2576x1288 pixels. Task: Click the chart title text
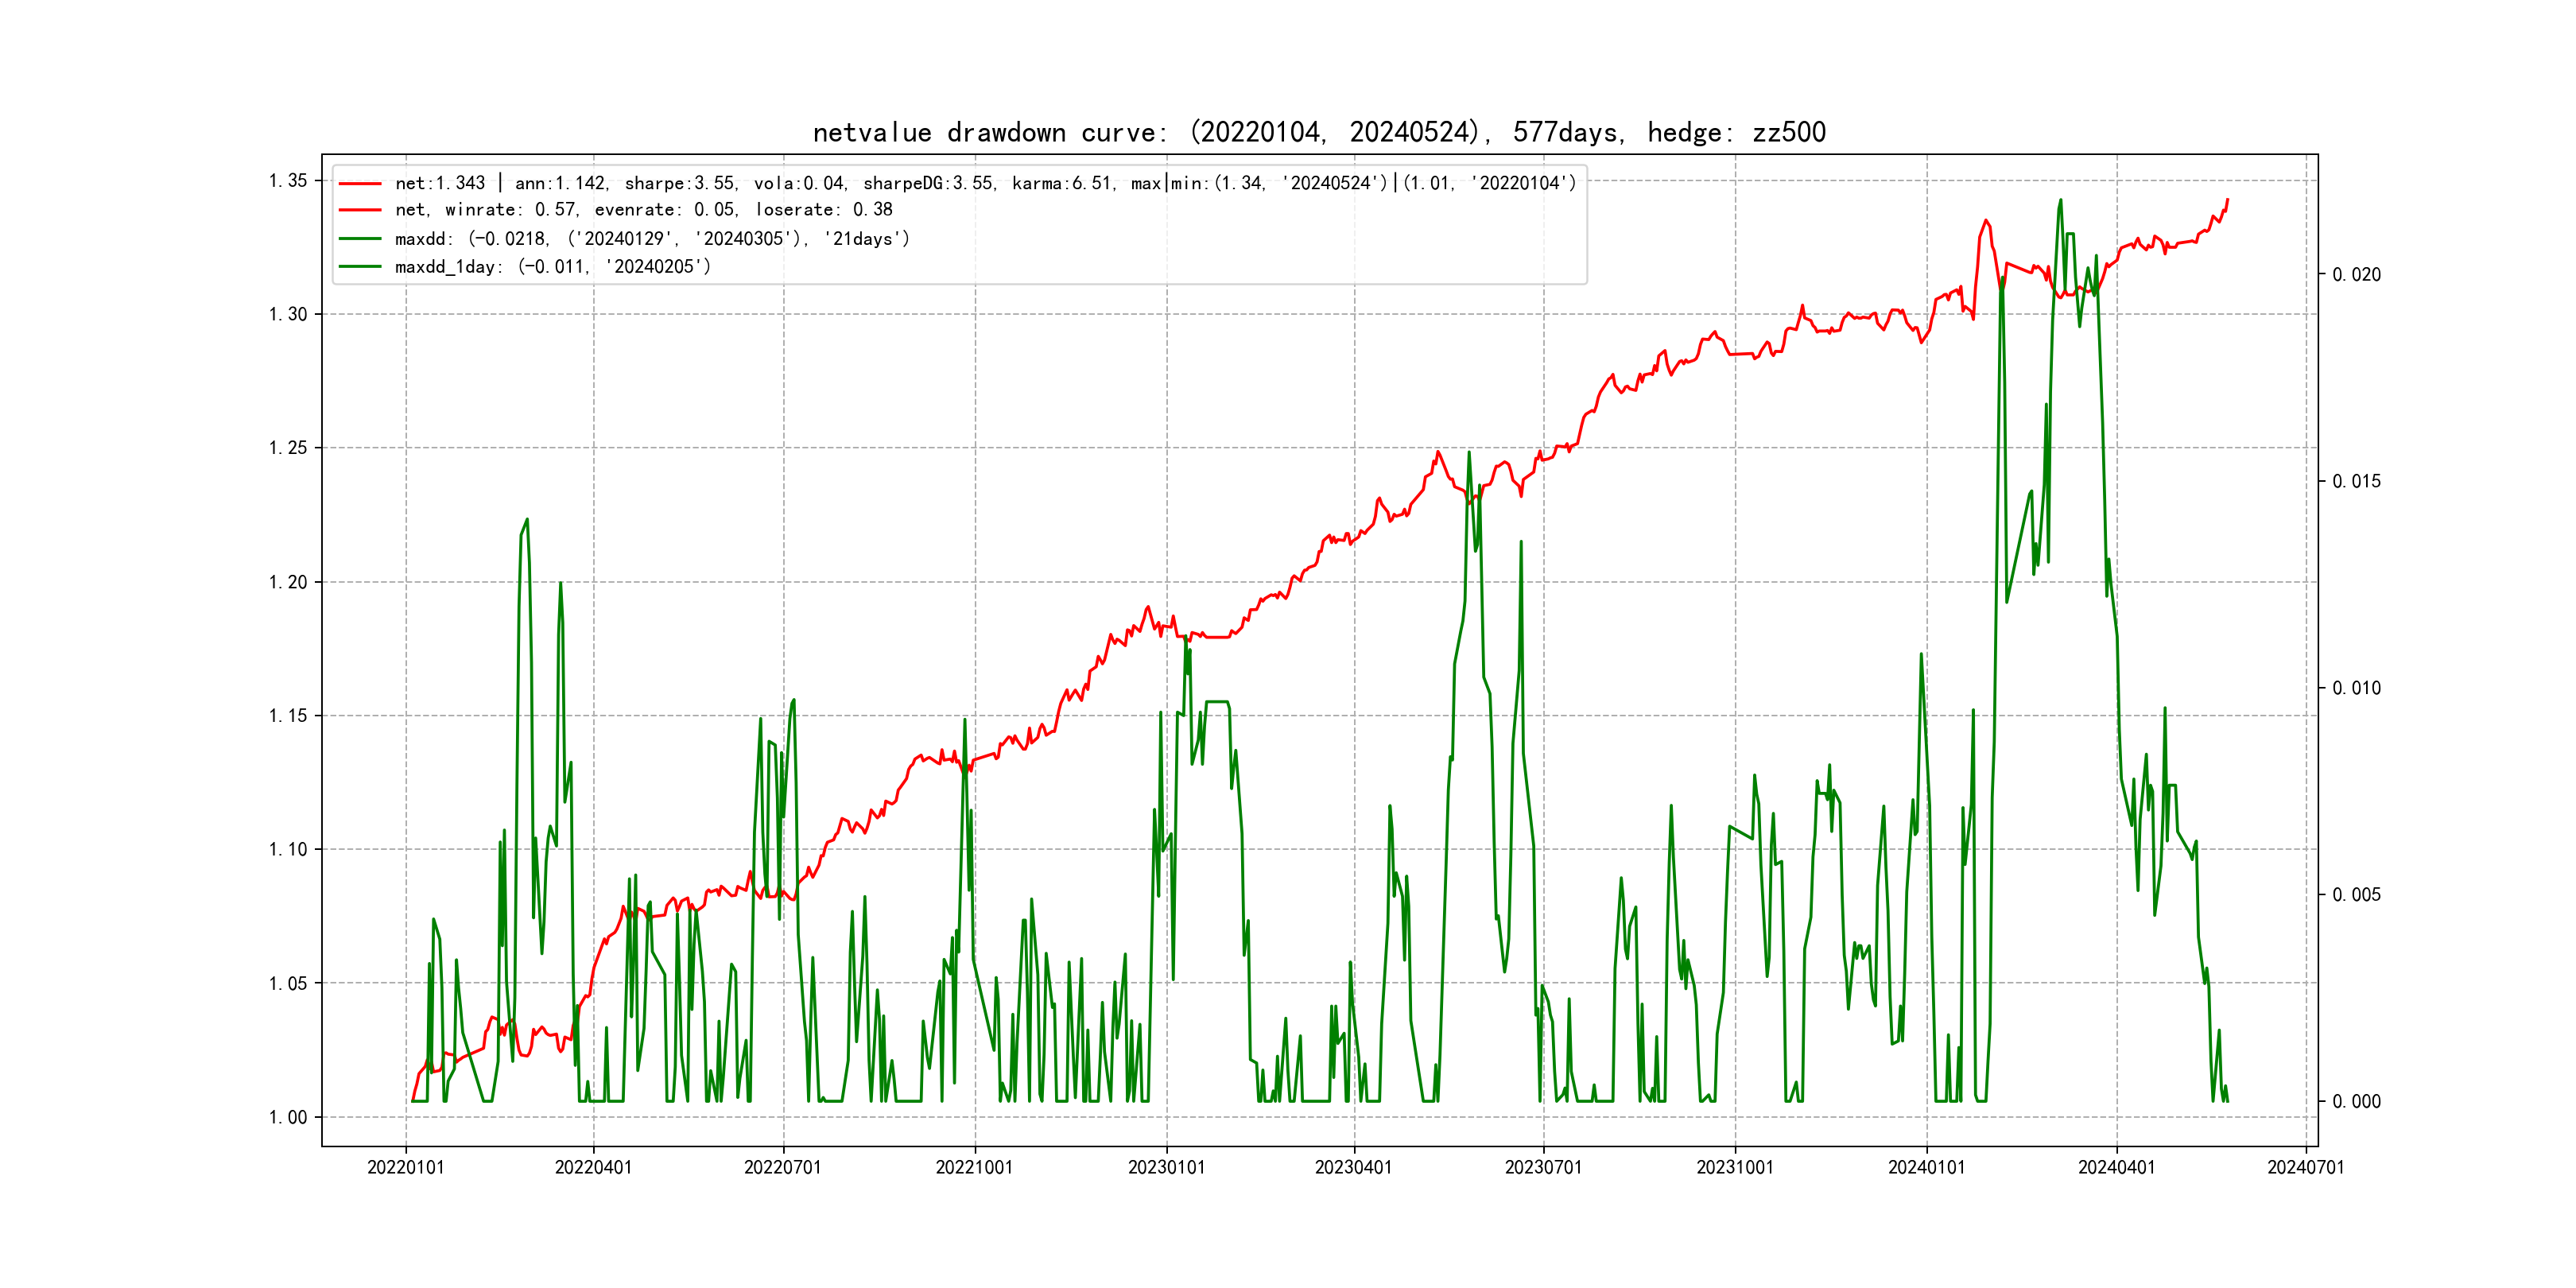tap(1319, 132)
